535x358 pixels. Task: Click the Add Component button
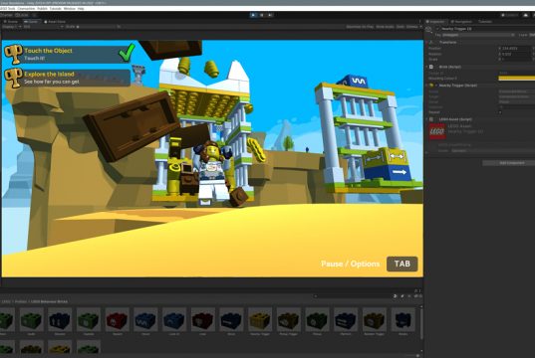point(511,163)
